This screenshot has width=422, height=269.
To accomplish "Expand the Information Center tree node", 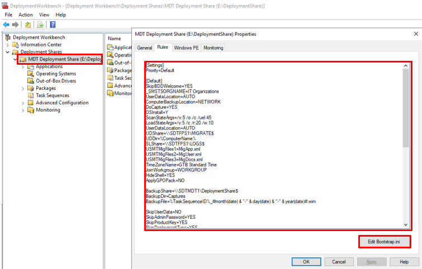I will click(7, 45).
